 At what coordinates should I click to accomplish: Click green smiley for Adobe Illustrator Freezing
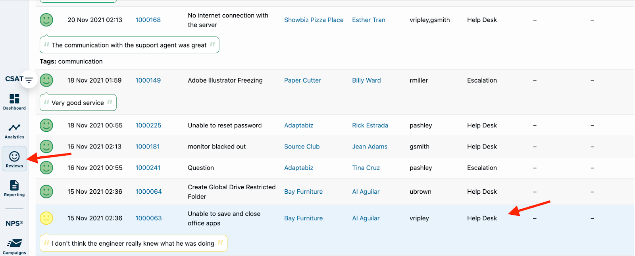click(x=46, y=80)
